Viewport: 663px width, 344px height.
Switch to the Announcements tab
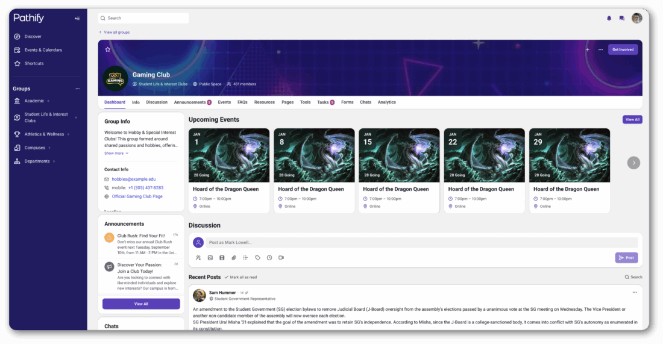pyautogui.click(x=192, y=102)
